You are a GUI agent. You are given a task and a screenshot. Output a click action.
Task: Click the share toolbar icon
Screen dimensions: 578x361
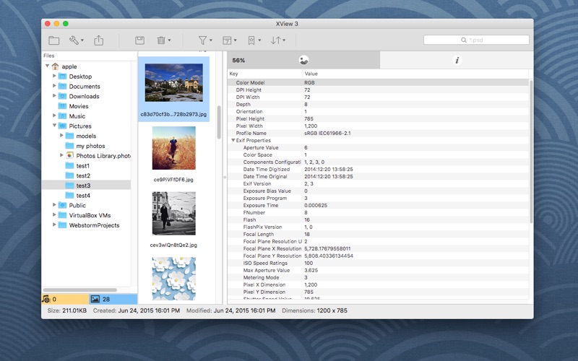tap(99, 40)
